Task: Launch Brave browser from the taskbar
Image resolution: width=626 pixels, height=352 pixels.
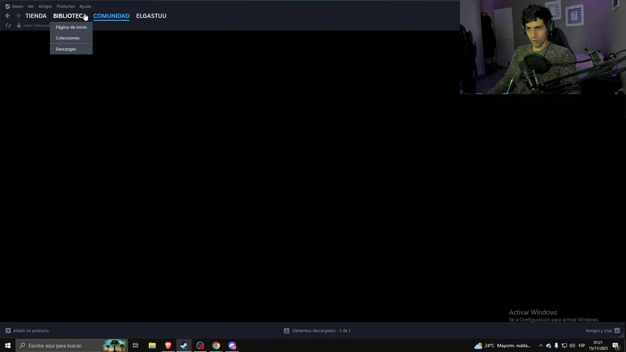Action: [168, 346]
